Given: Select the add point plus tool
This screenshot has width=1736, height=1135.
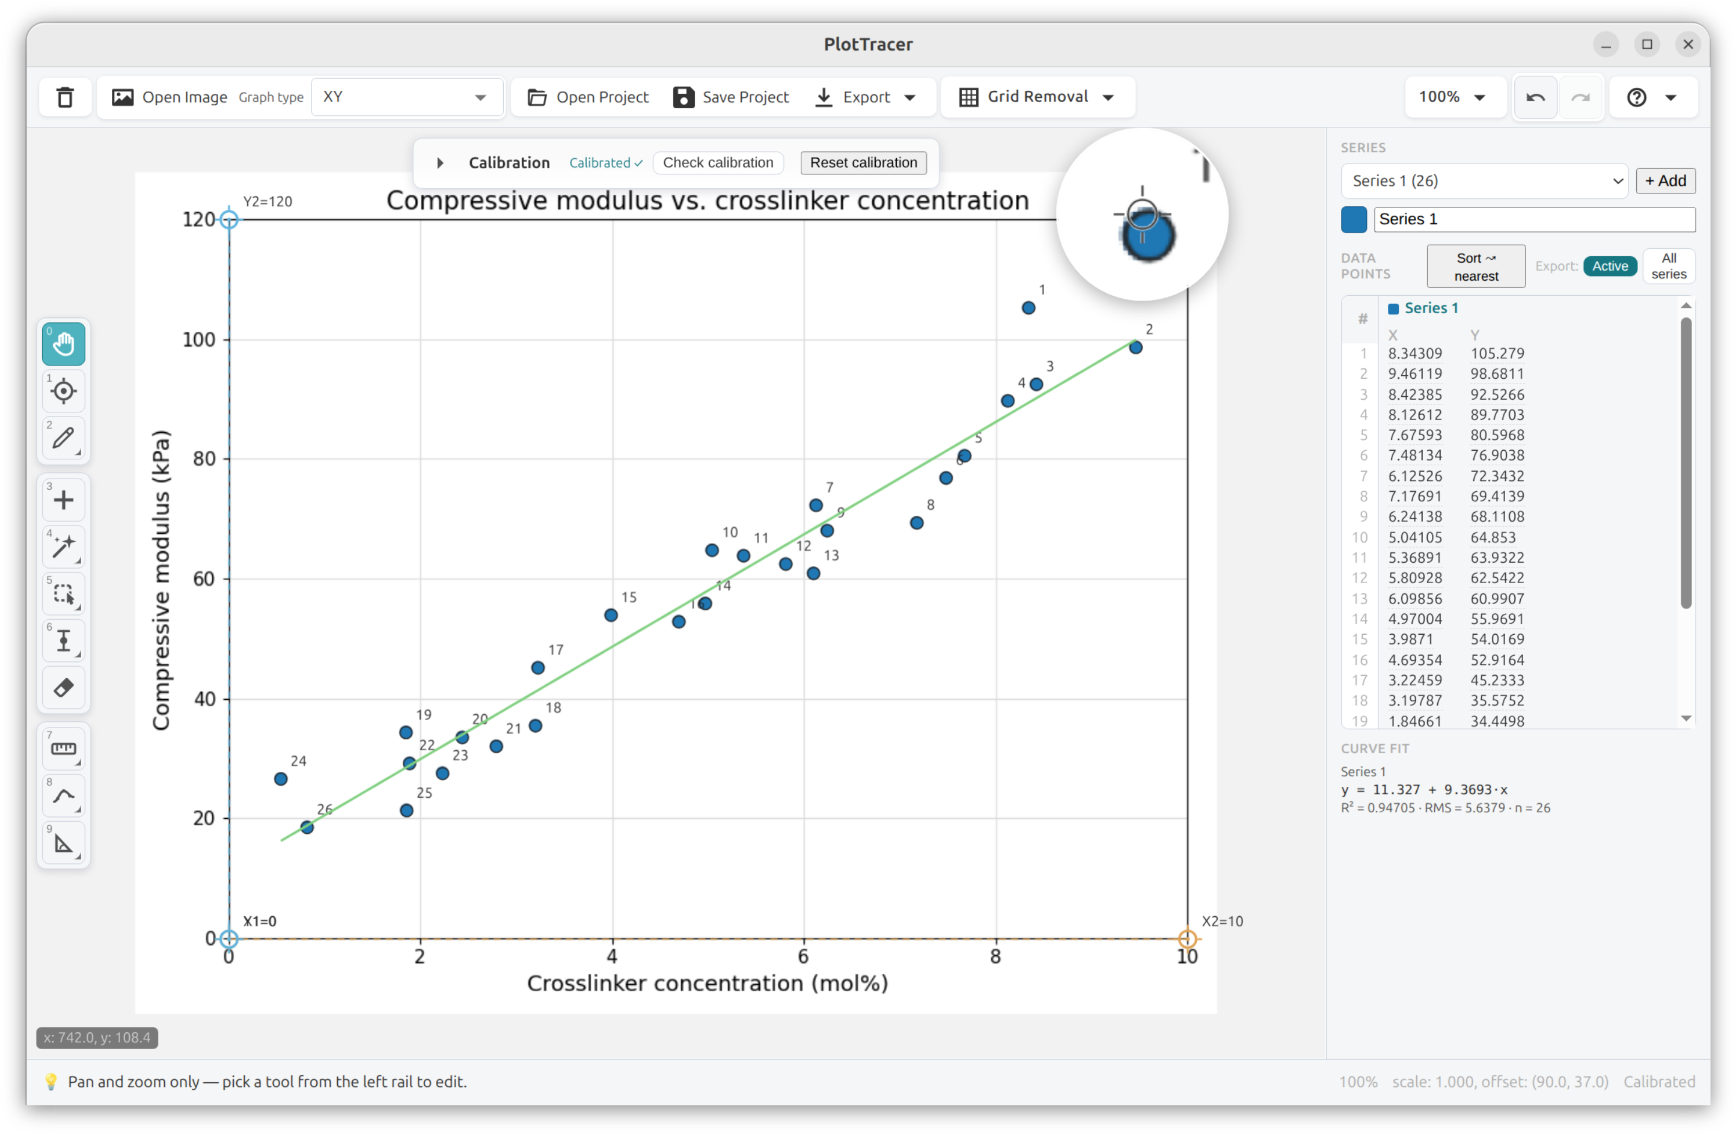Looking at the screenshot, I should 64,500.
